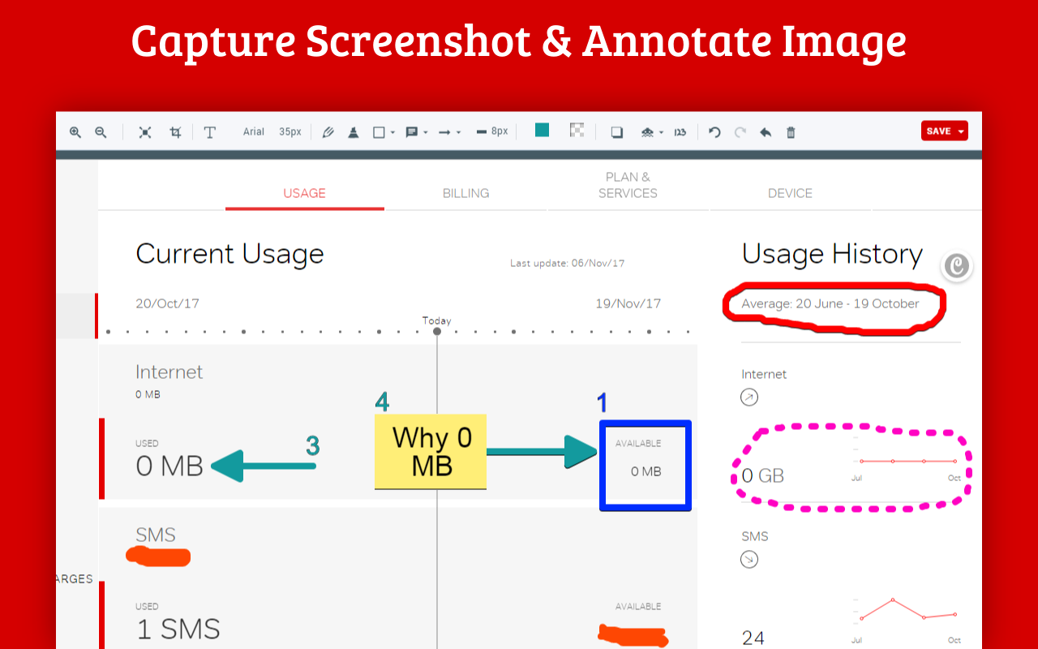Screen dimensions: 1038x649
Task: Select the fit-to-screen icon
Action: pos(145,132)
